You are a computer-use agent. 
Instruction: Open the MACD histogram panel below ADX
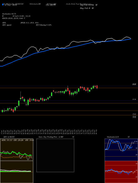(x=17, y=172)
